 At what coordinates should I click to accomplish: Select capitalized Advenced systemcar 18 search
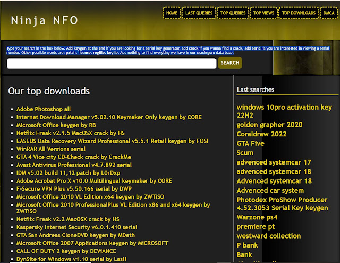(274, 181)
